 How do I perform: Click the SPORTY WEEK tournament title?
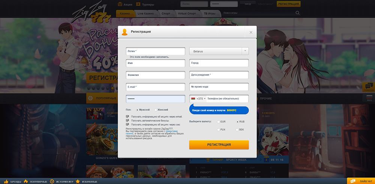[x=236, y=160]
